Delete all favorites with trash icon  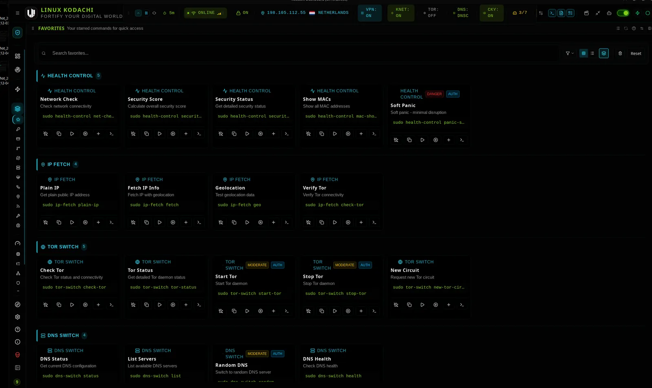click(620, 53)
